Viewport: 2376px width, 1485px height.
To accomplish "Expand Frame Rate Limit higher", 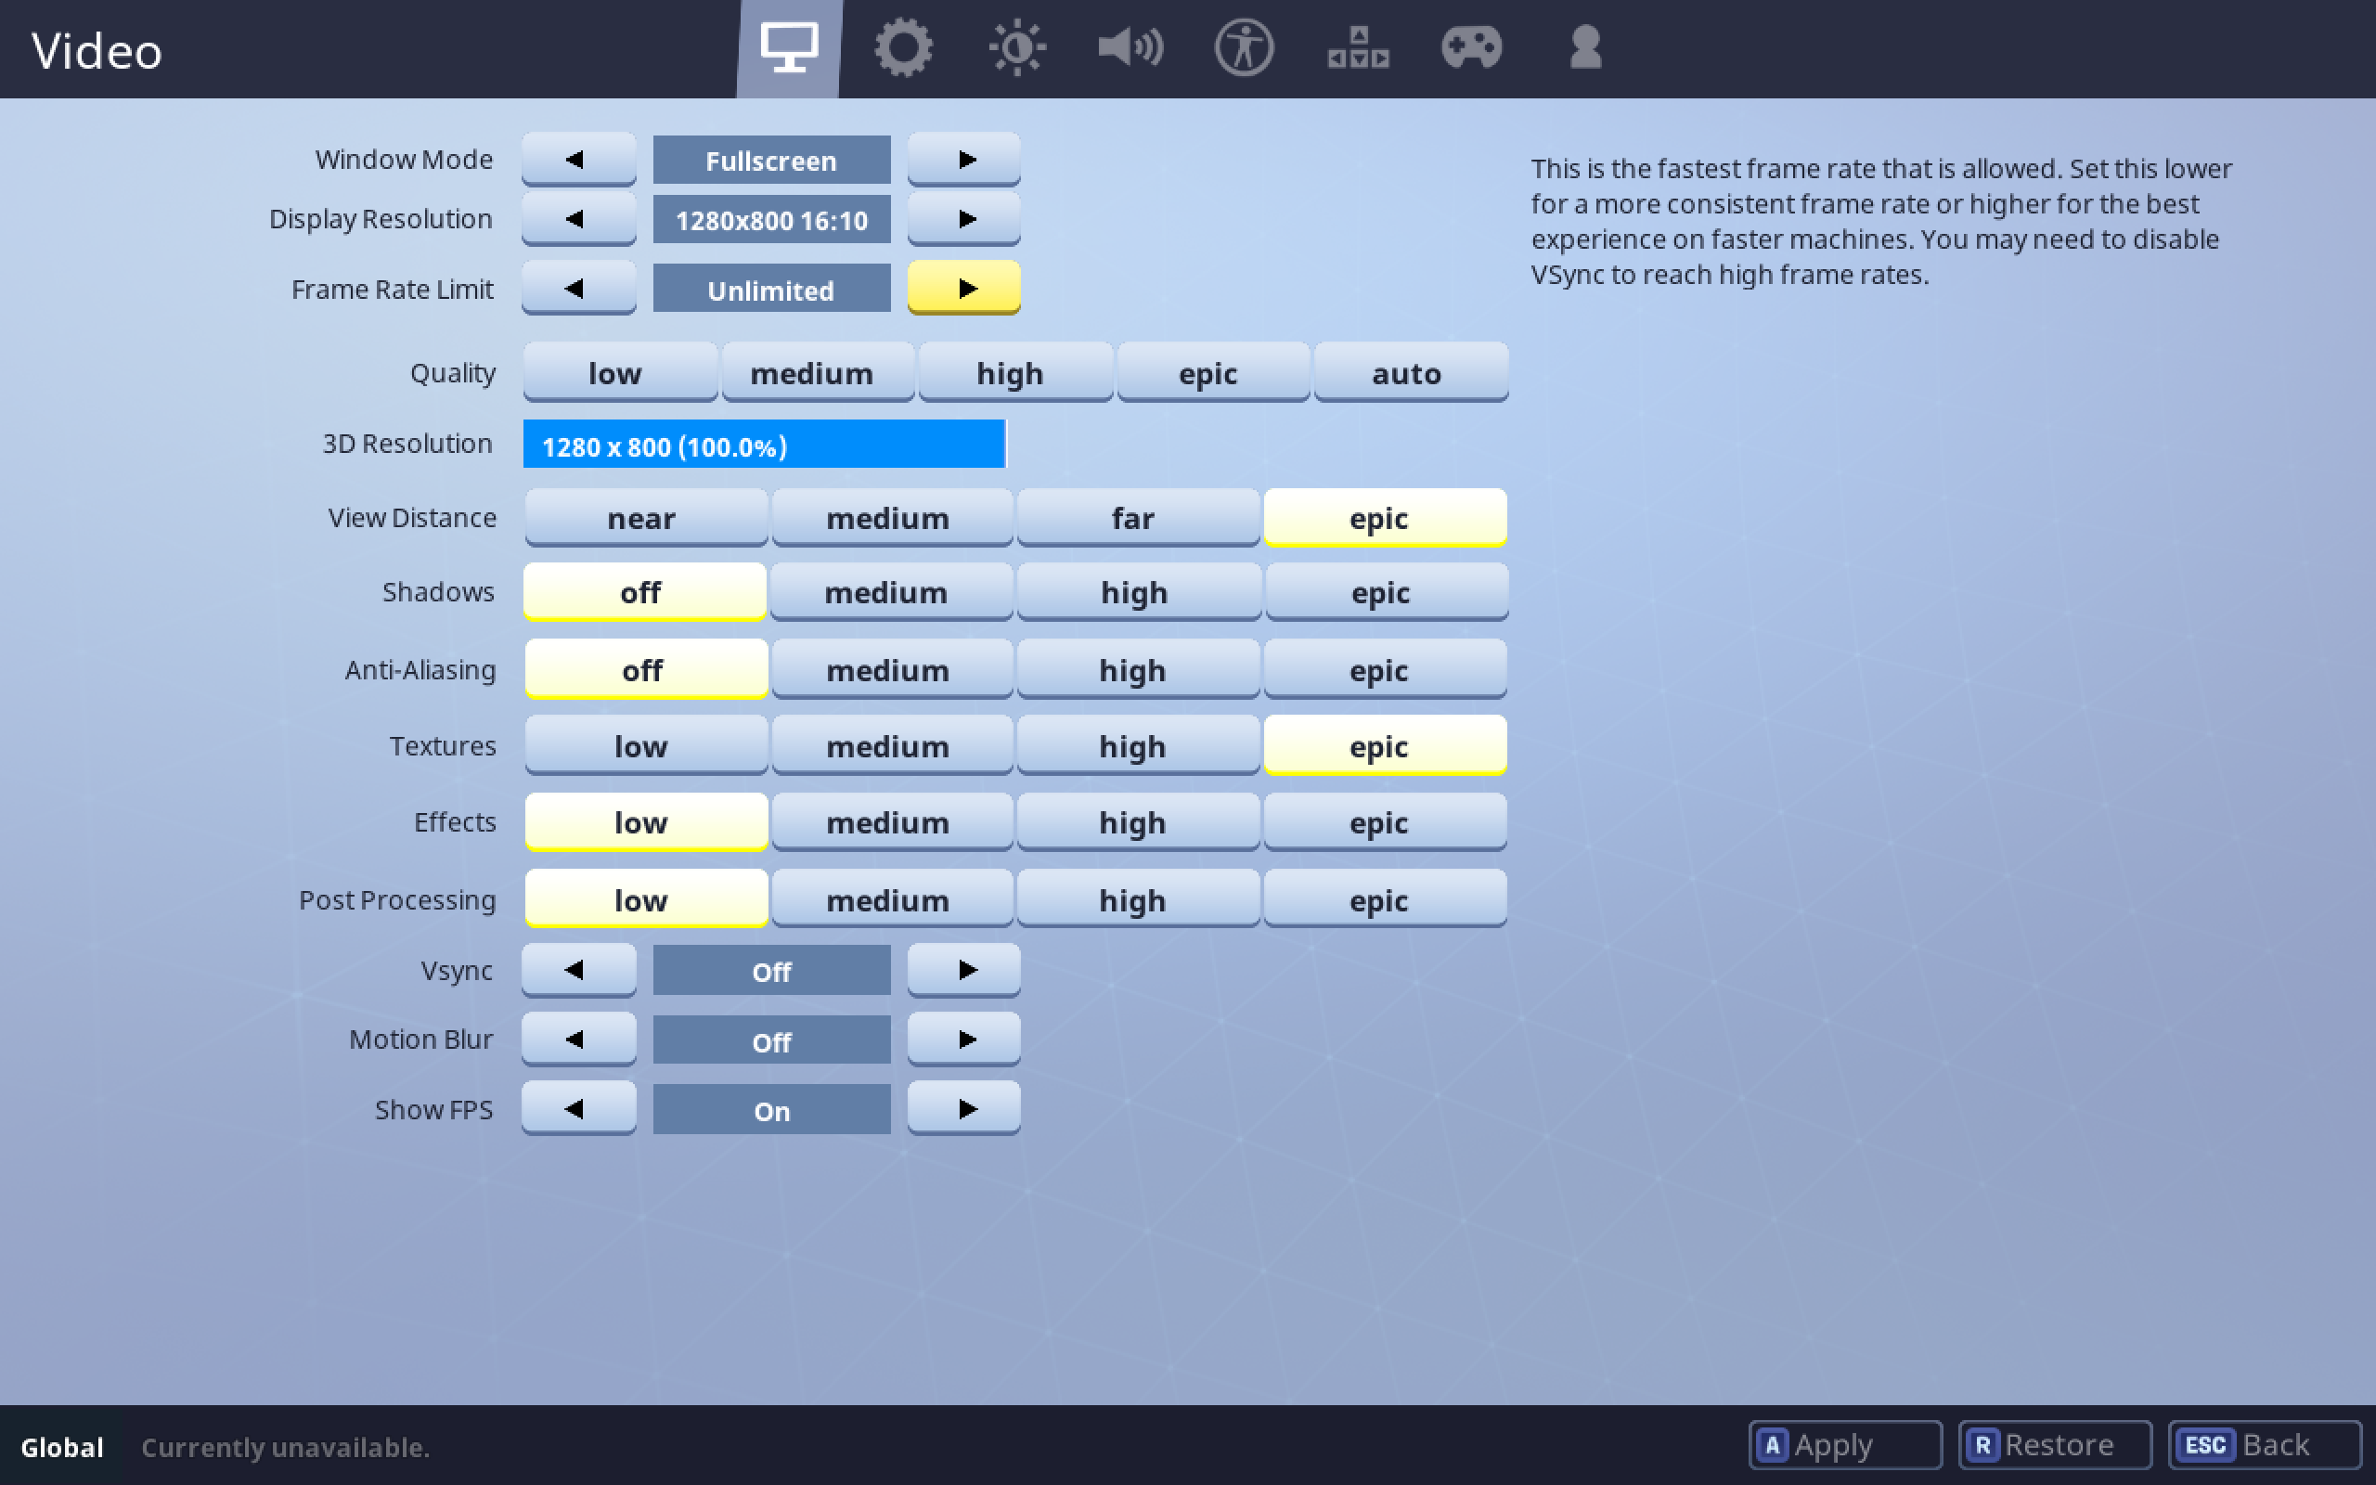I will 966,288.
